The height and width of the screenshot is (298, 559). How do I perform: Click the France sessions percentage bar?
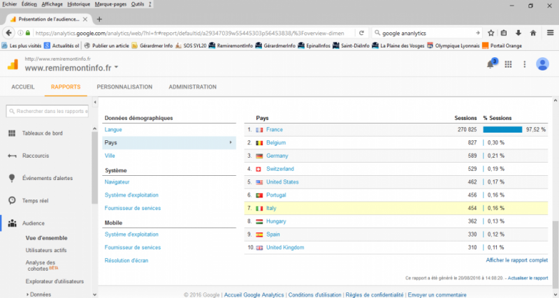pos(502,129)
